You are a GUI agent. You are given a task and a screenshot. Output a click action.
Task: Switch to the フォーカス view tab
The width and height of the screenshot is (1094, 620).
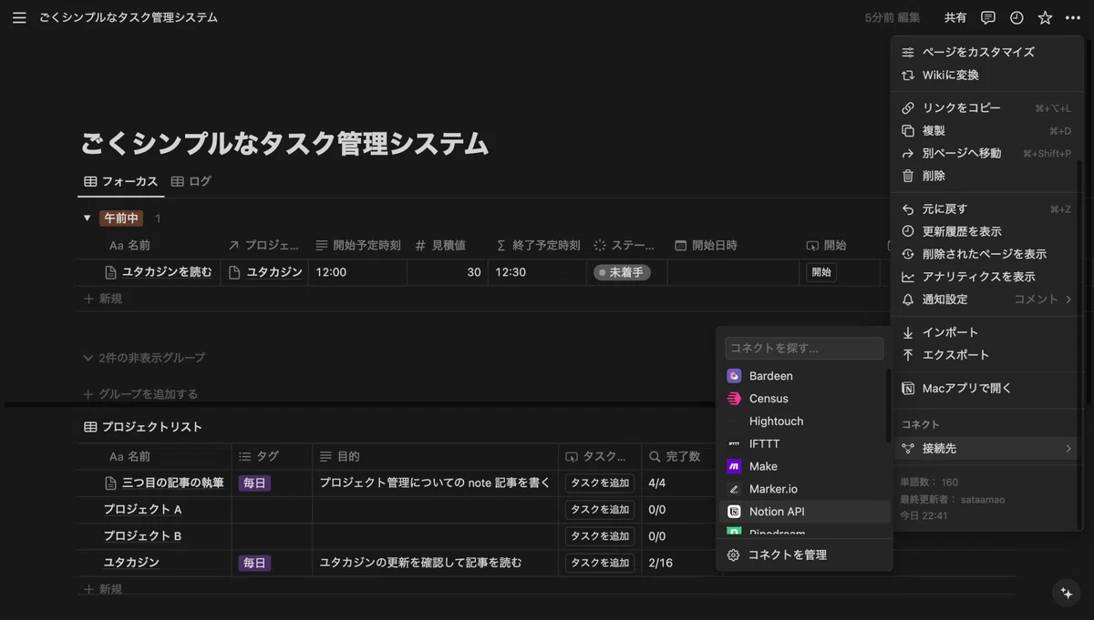[x=121, y=181]
